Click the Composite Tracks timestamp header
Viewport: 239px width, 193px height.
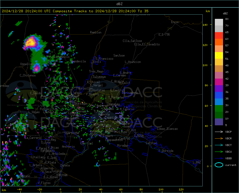tap(75, 11)
